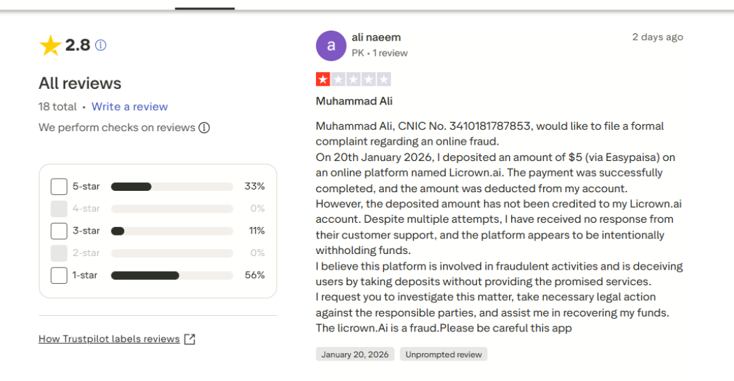Click the disabled 4-star checkbox
Viewport: 734px width, 381px height.
(x=59, y=208)
